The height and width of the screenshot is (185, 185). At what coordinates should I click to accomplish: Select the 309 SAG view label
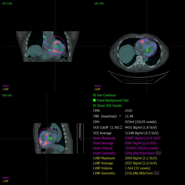7,96
